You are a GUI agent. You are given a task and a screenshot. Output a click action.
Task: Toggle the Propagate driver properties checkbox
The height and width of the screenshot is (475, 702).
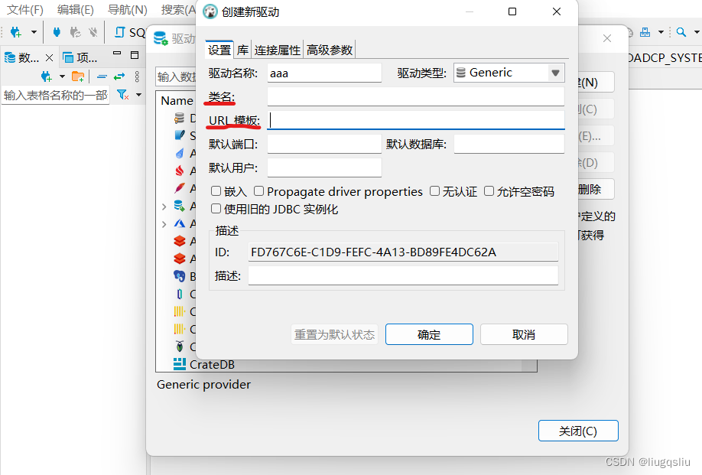click(x=258, y=191)
